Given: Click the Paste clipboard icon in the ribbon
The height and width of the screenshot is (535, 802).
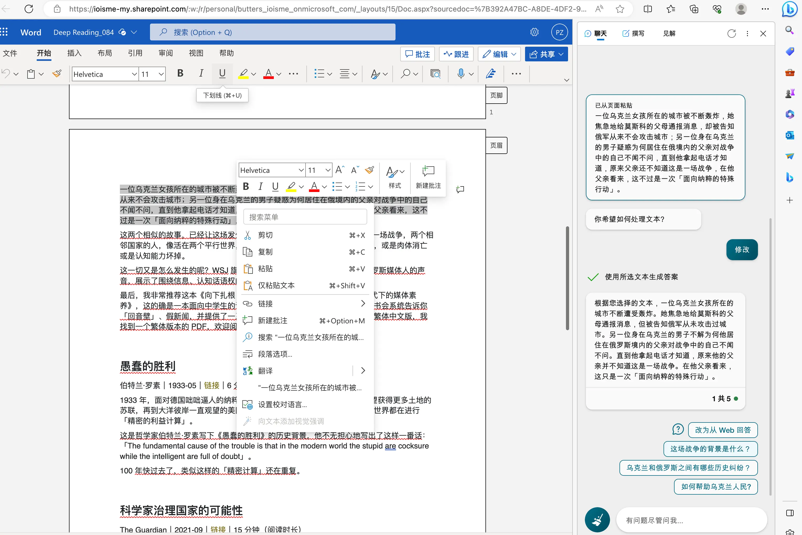Looking at the screenshot, I should pyautogui.click(x=31, y=74).
